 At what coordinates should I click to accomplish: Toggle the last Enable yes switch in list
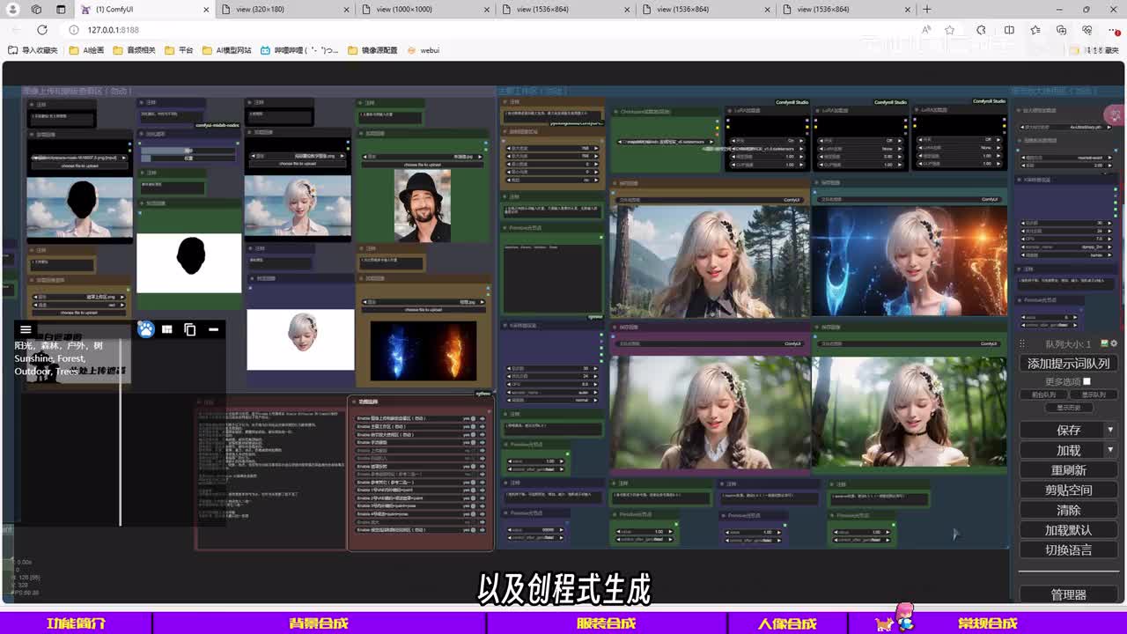point(473,530)
